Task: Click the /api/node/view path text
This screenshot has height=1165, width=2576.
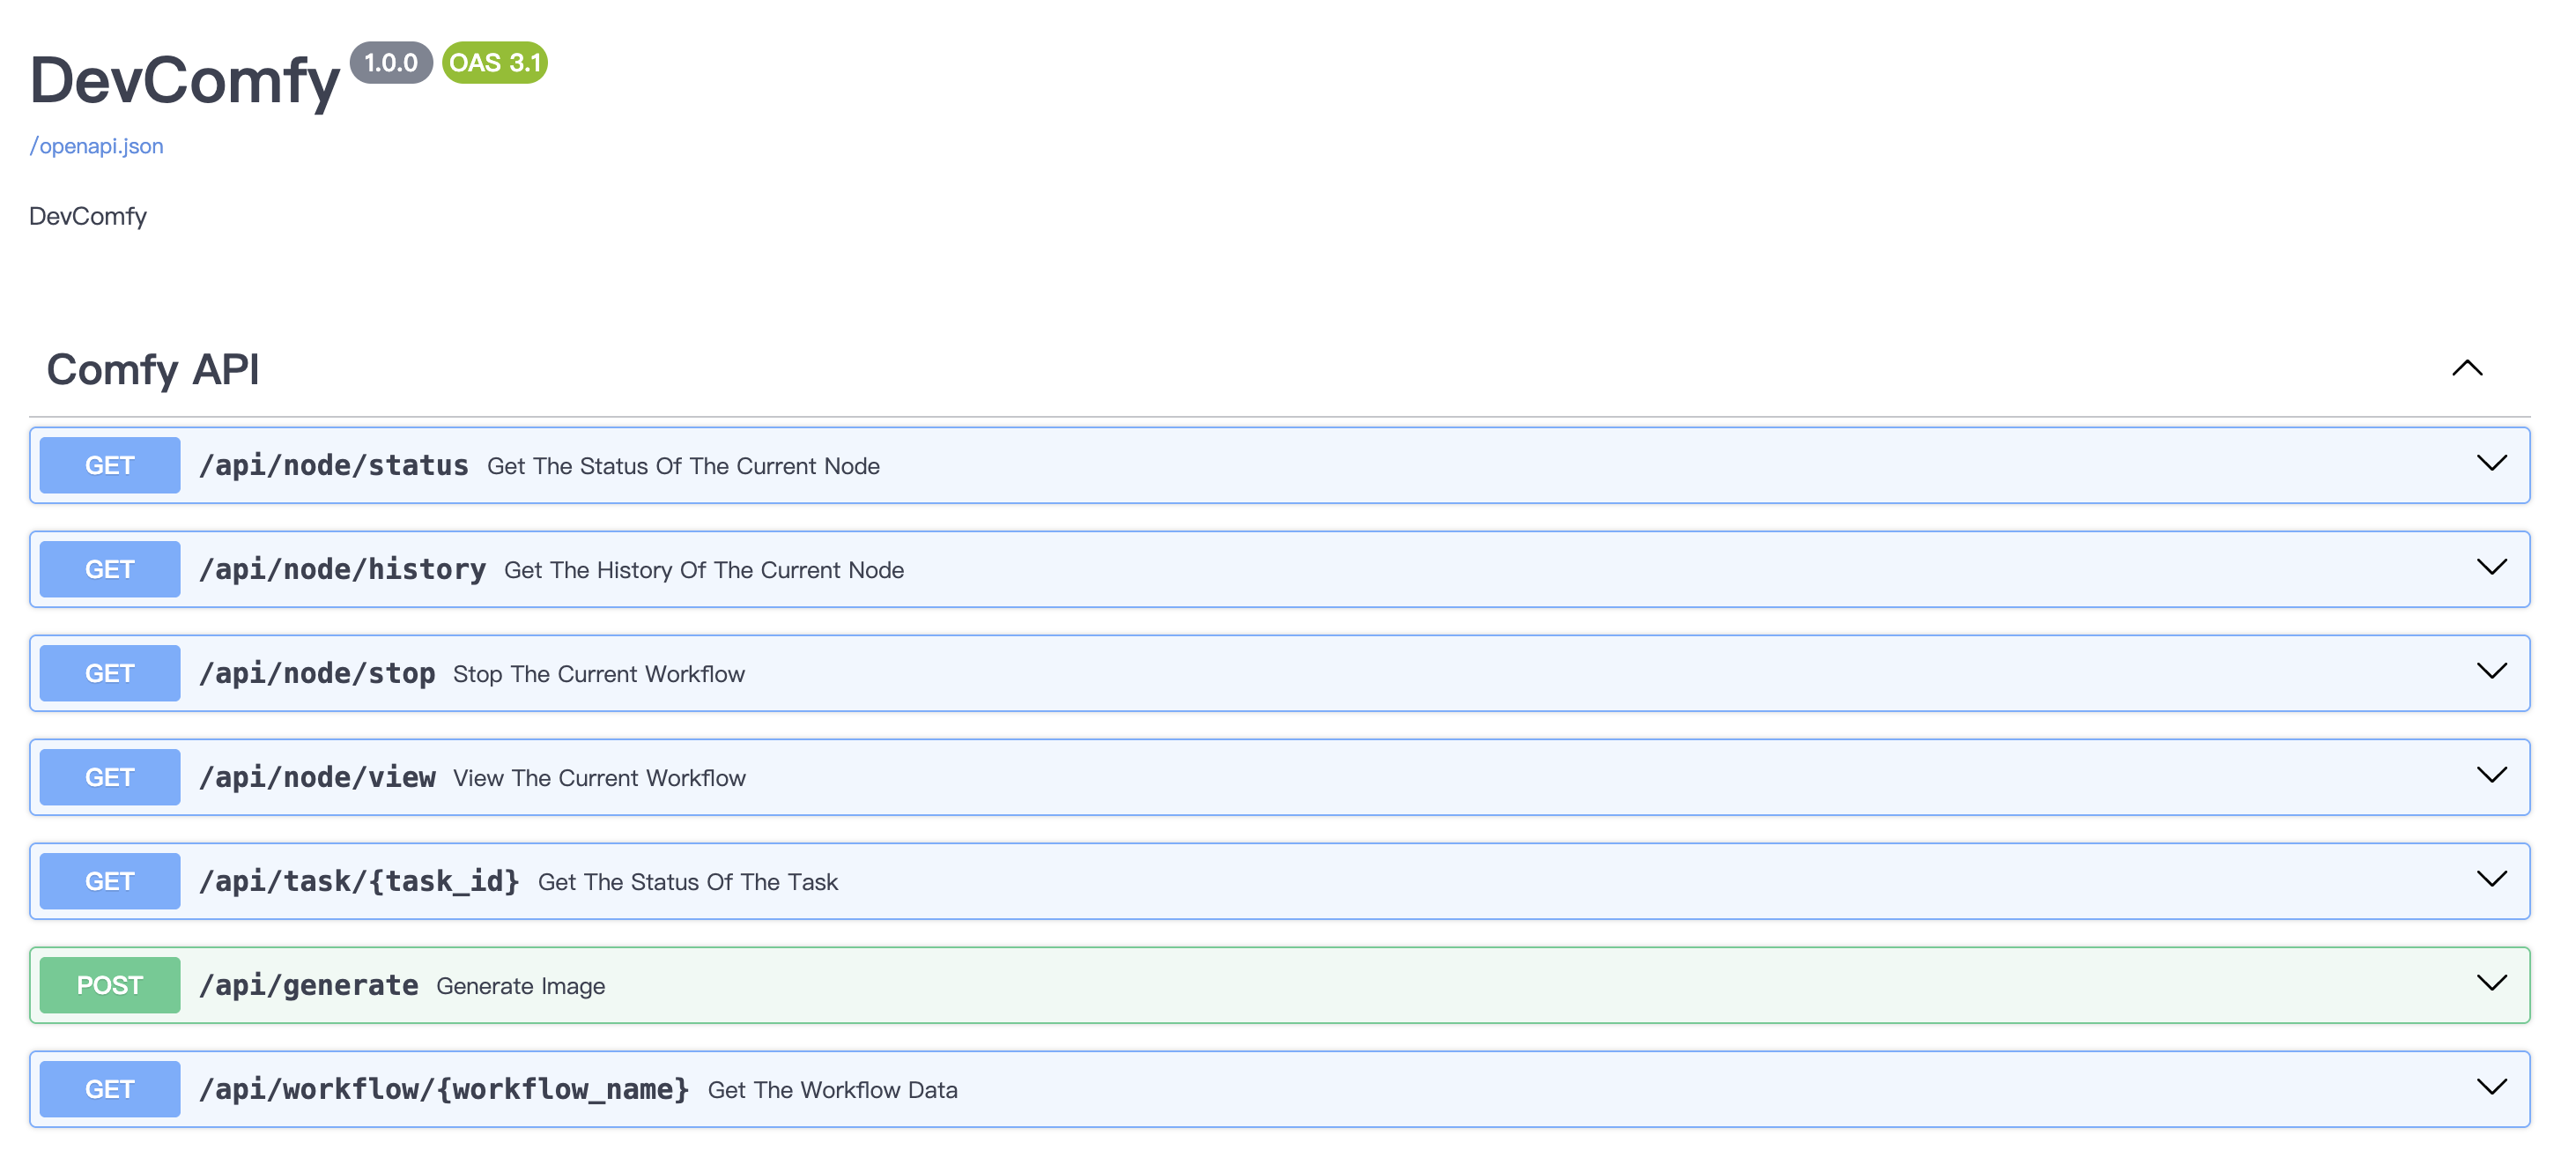Action: coord(317,777)
